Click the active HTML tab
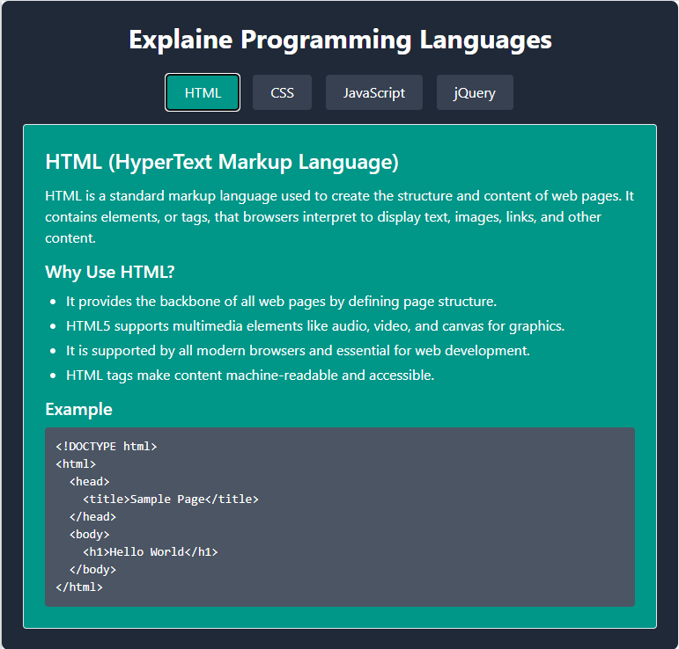Viewport: 679px width, 649px height. coord(203,92)
